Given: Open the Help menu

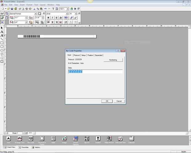Looking at the screenshot, I should pyautogui.click(x=58, y=5).
